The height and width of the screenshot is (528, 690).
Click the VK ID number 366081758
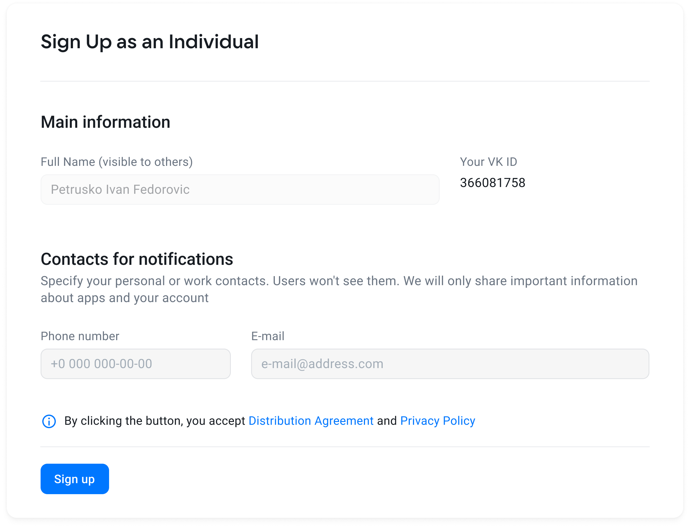[x=492, y=182]
